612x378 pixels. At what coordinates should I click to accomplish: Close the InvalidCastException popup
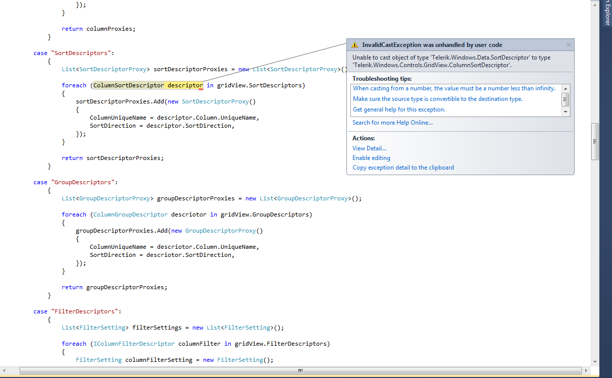click(568, 45)
